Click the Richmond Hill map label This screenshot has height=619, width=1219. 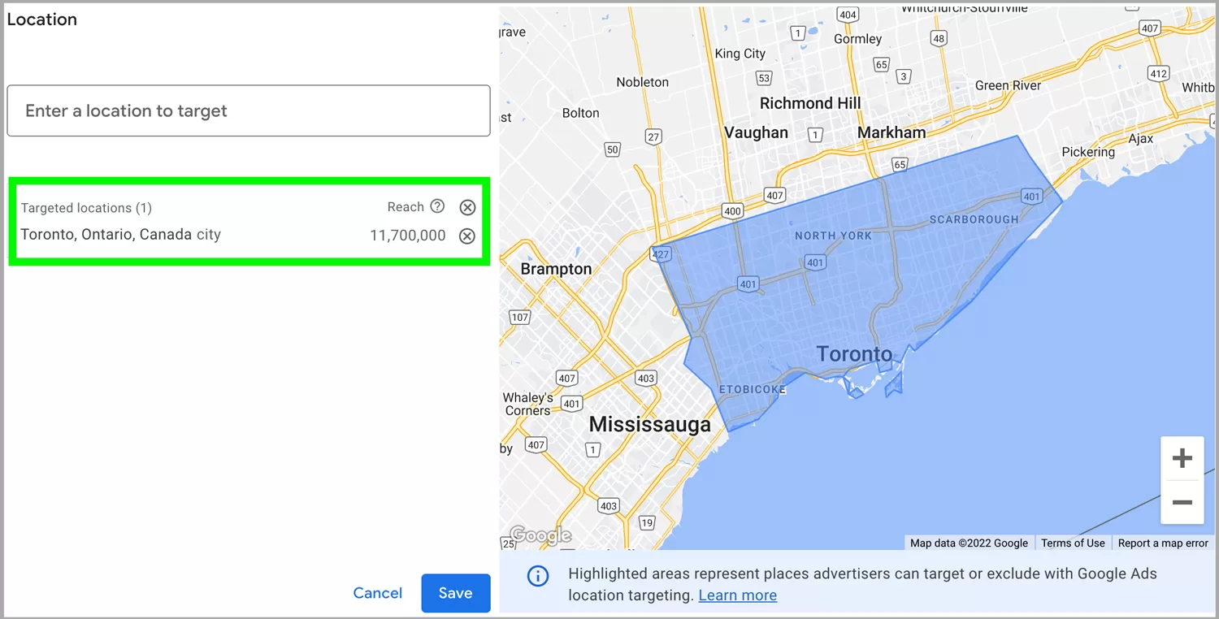point(810,103)
